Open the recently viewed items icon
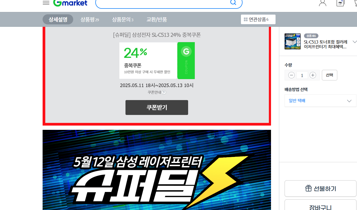 pos(340,3)
